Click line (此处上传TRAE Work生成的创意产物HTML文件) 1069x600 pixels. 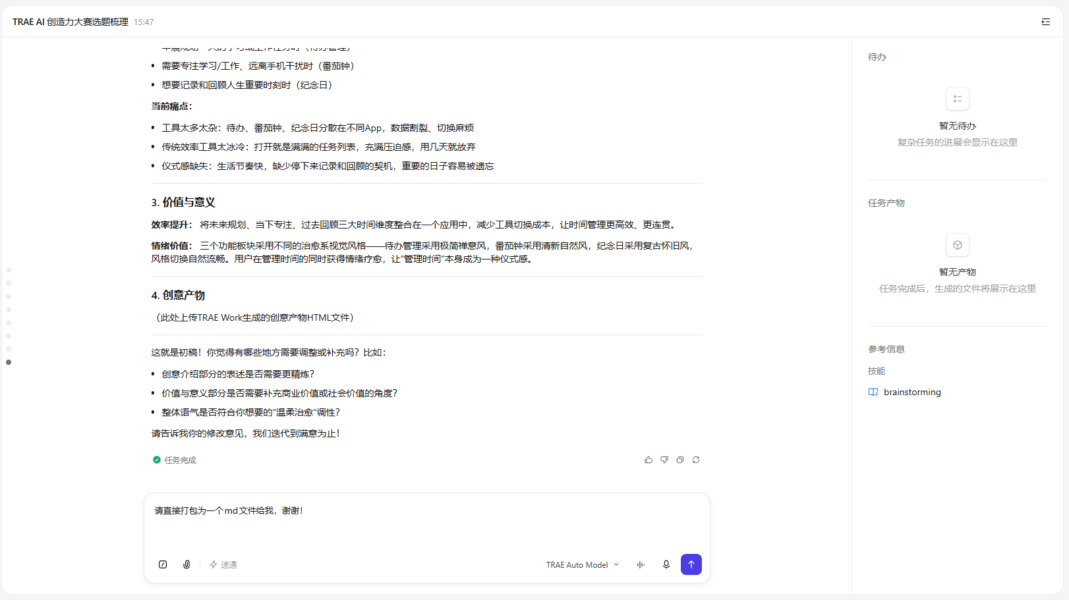pyautogui.click(x=255, y=317)
